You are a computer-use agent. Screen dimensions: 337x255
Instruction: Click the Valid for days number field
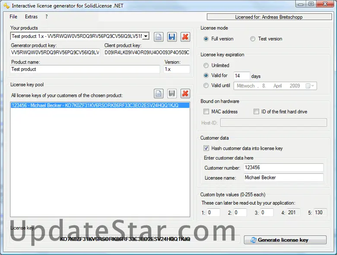pos(242,76)
